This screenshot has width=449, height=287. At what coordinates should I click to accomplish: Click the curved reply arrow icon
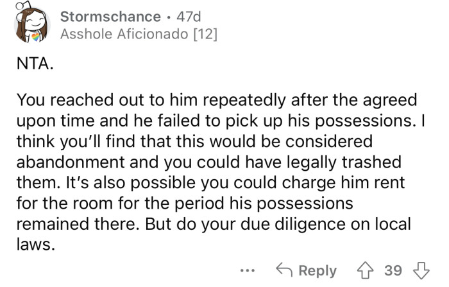click(283, 270)
